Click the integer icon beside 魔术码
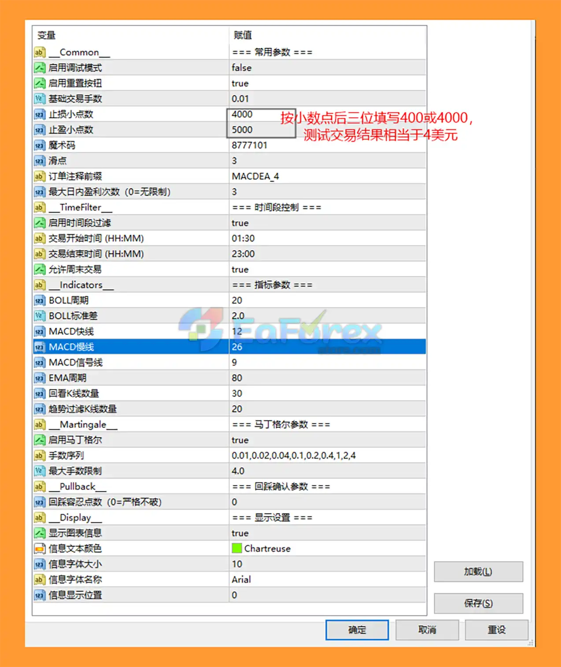Screen dimensions: 561x667 click(40, 145)
